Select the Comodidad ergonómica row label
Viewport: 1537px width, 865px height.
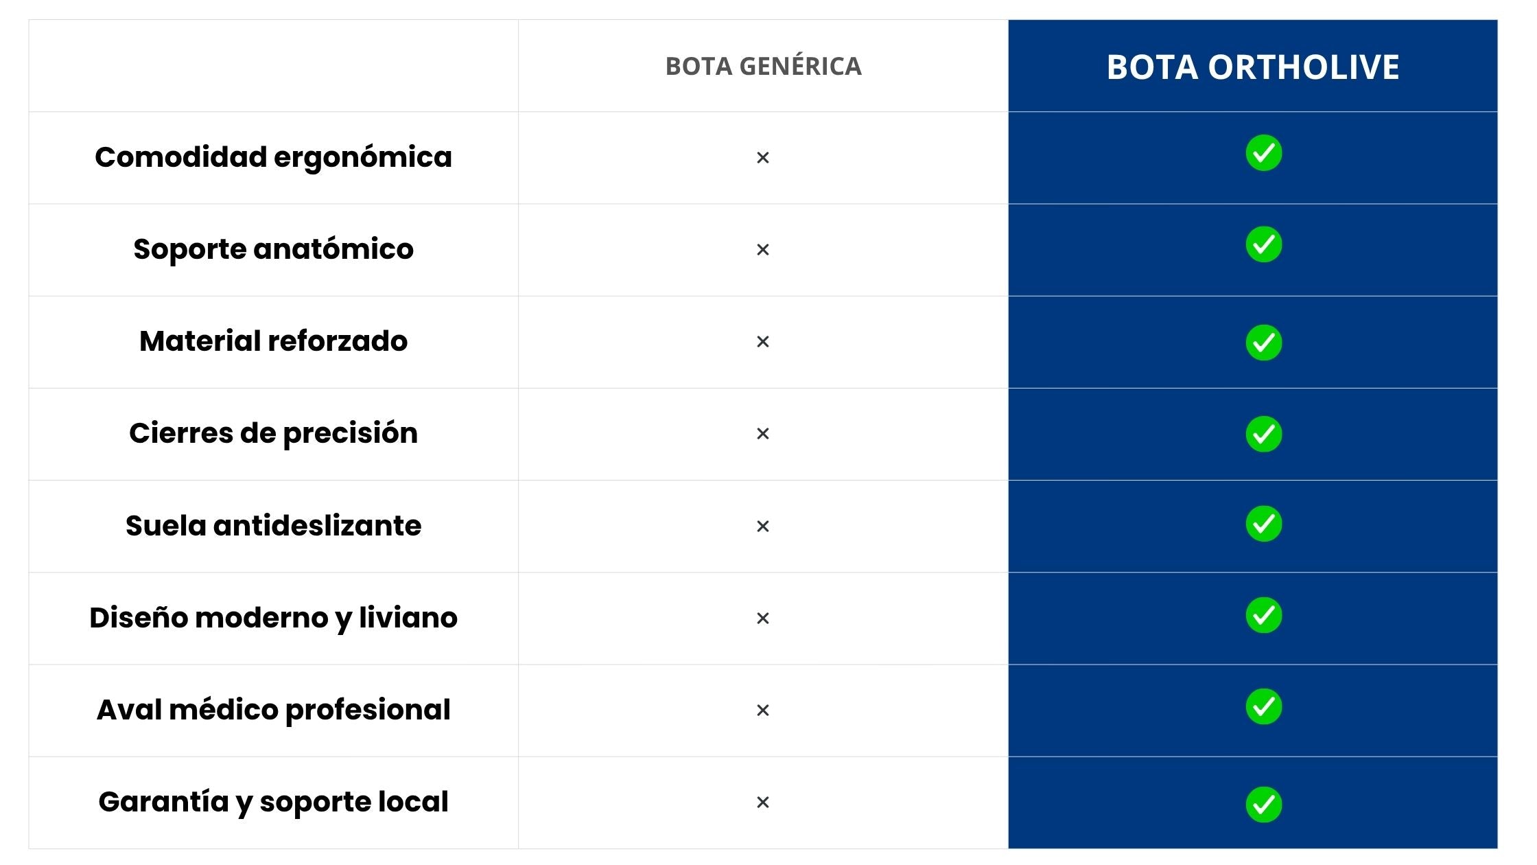click(273, 157)
